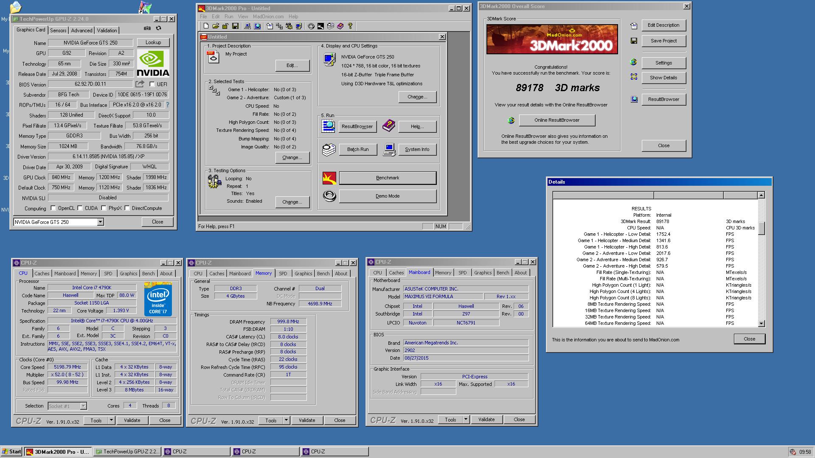Open SPD tab in CPU-Z Memory window
The height and width of the screenshot is (458, 815).
283,274
